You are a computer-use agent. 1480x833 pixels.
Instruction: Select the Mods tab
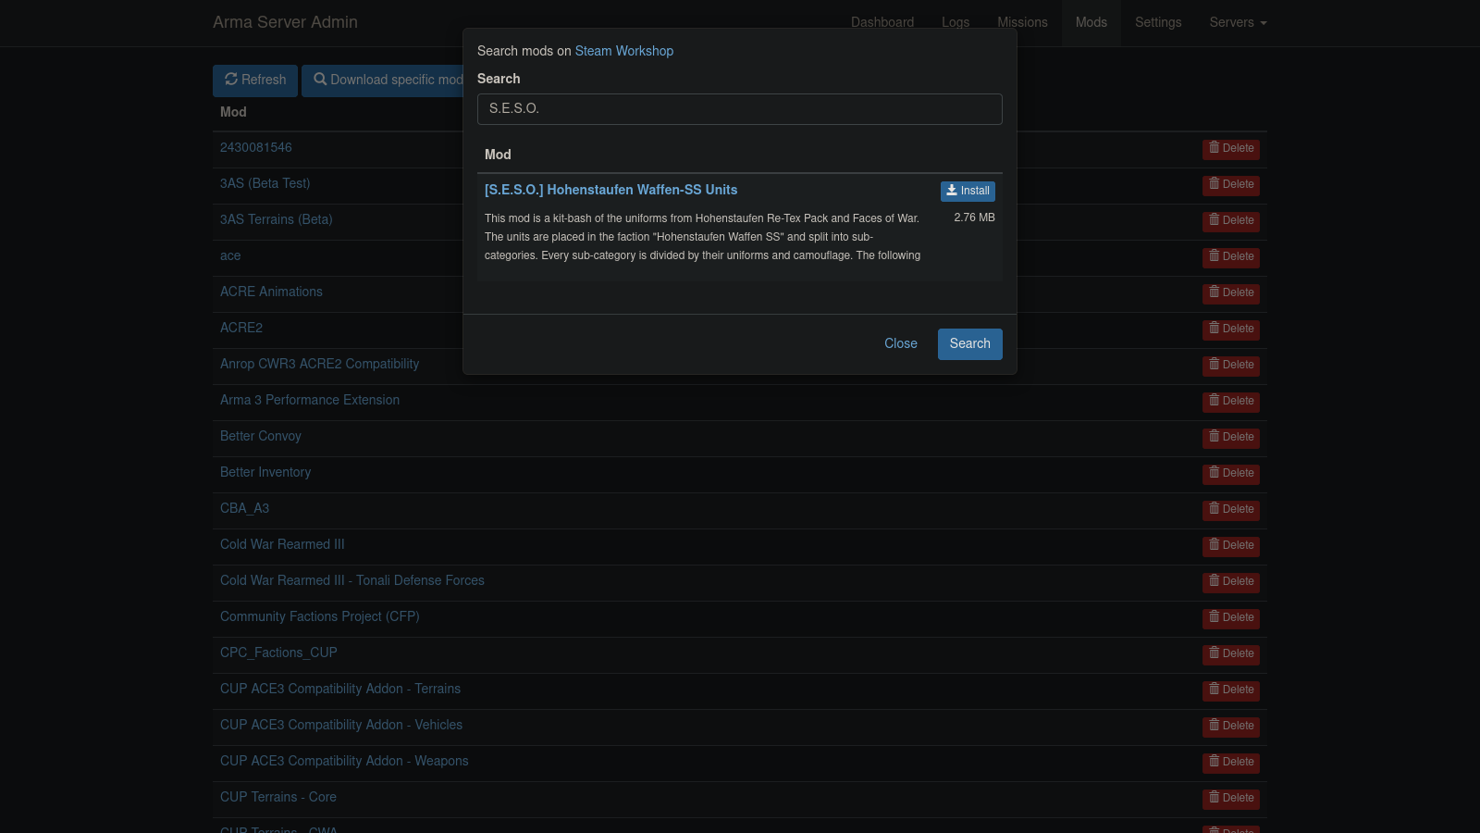[x=1091, y=22]
